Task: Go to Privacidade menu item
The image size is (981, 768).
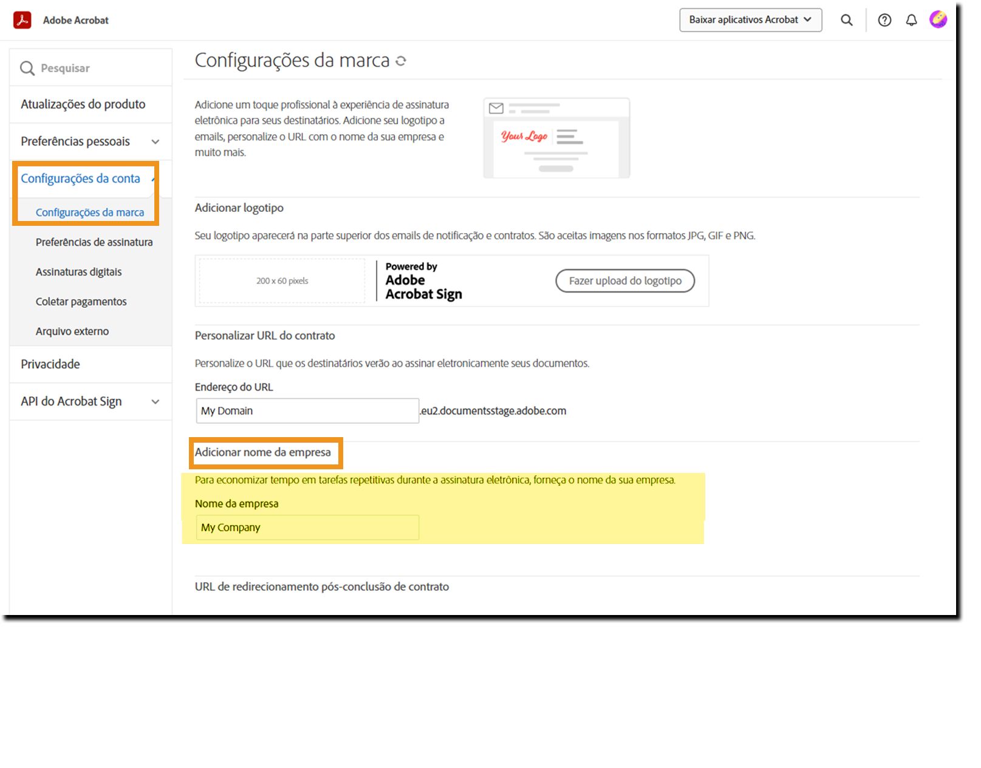Action: click(91, 364)
